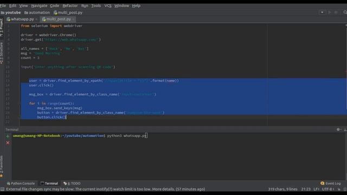Open the Edit menu
This screenshot has width=347, height=195.
[12, 6]
